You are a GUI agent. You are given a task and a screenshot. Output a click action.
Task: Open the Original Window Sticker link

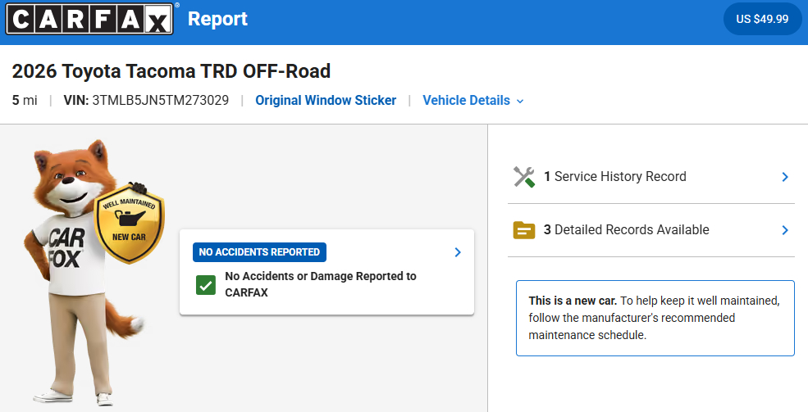click(x=326, y=100)
